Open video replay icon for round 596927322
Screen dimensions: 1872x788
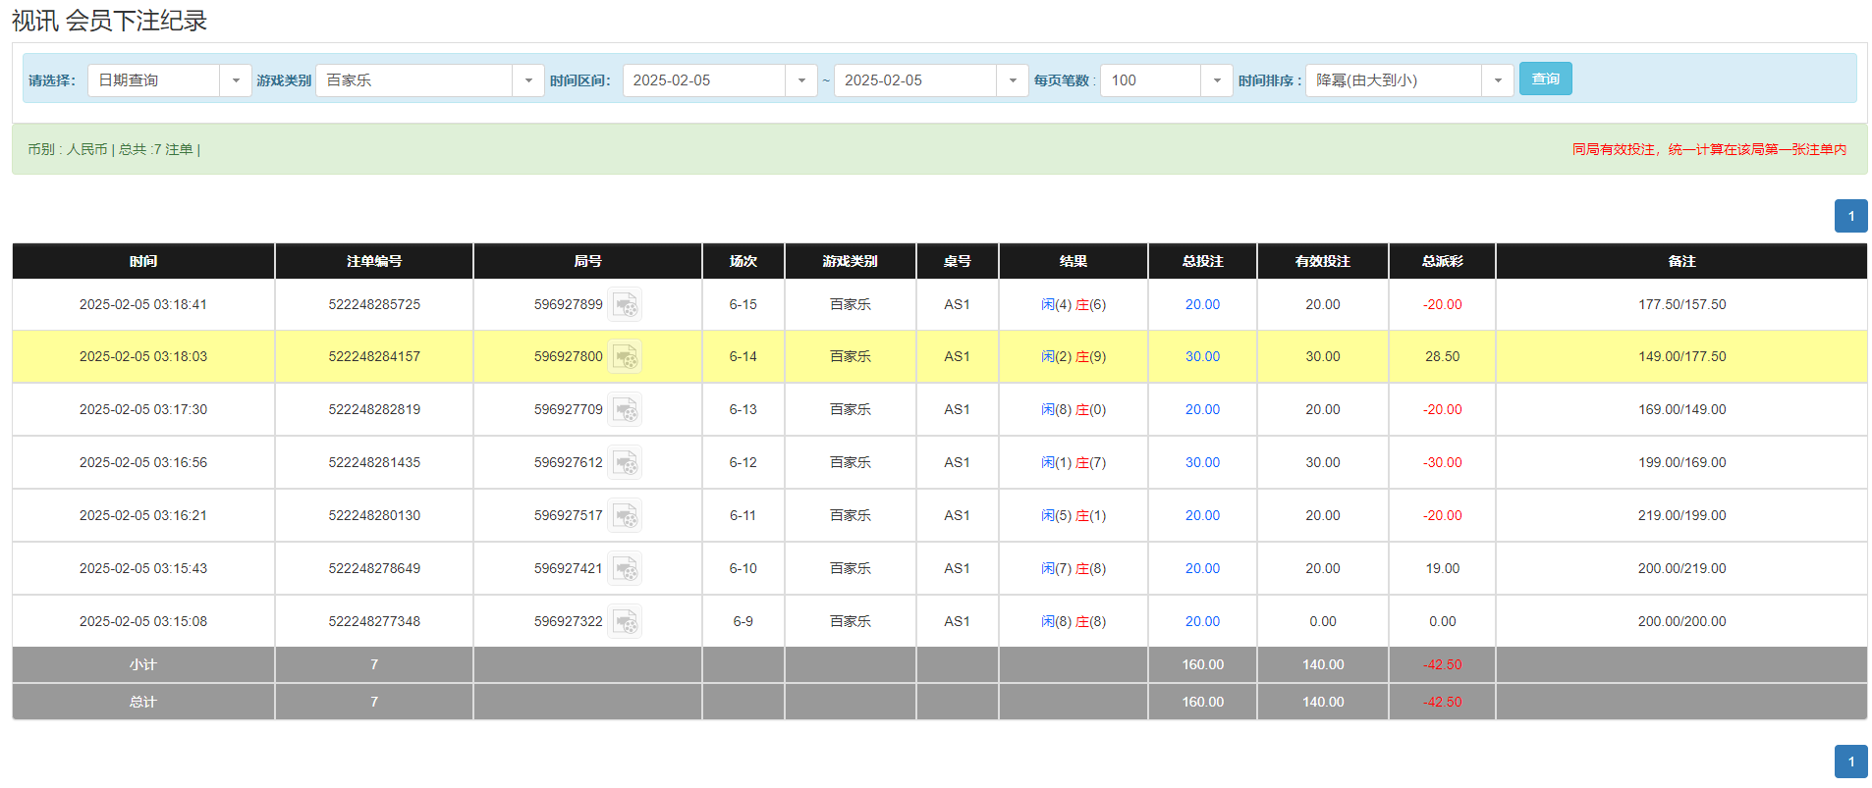click(x=625, y=622)
